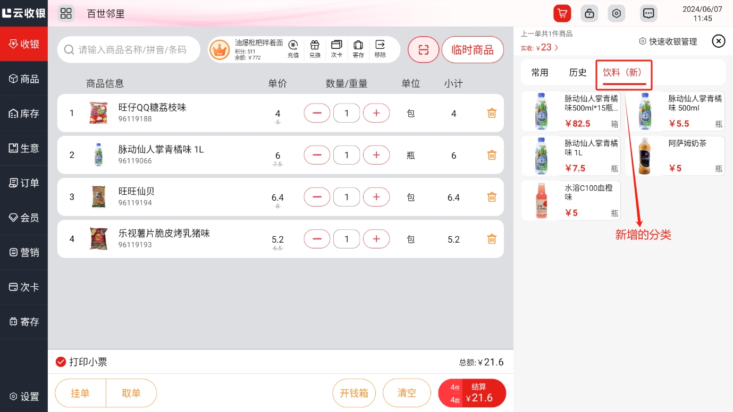Toggle the 打印小票 checkbox
733x412 pixels.
61,362
